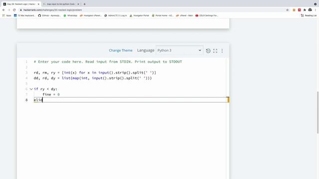The image size is (319, 179).
Task: Open the Chrome three-dot menu
Action: coord(316,10)
